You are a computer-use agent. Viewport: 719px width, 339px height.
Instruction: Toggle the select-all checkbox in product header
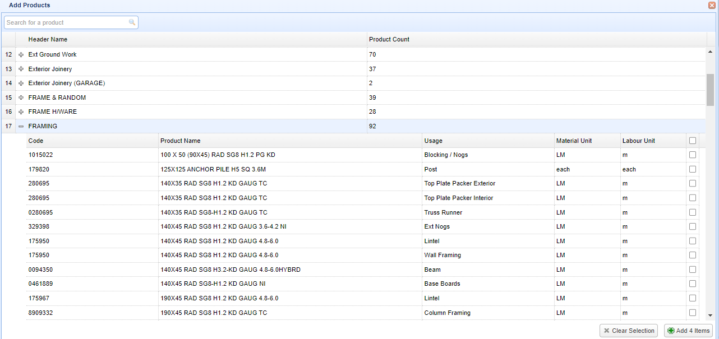(693, 141)
